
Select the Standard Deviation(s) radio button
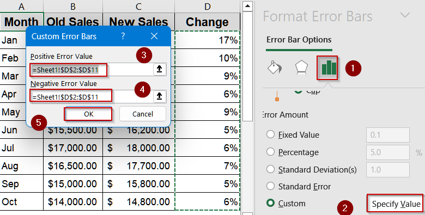pos(270,169)
